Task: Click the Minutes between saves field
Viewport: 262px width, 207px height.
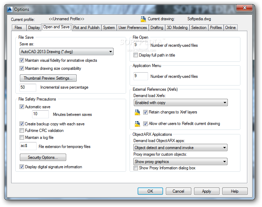Action: [x=40, y=114]
